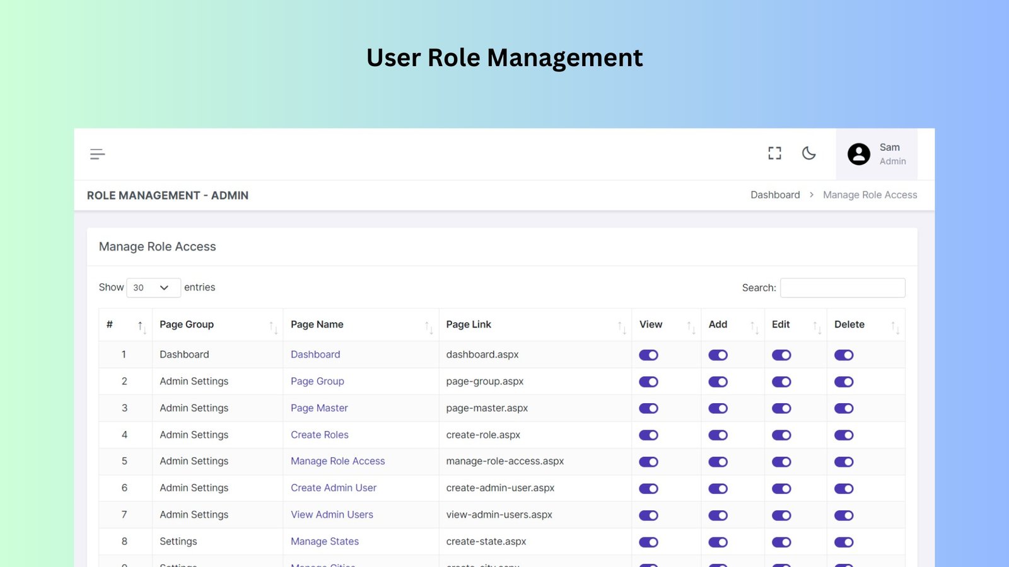Open Sam Admin profile menu
Image resolution: width=1009 pixels, height=567 pixels.
point(877,154)
